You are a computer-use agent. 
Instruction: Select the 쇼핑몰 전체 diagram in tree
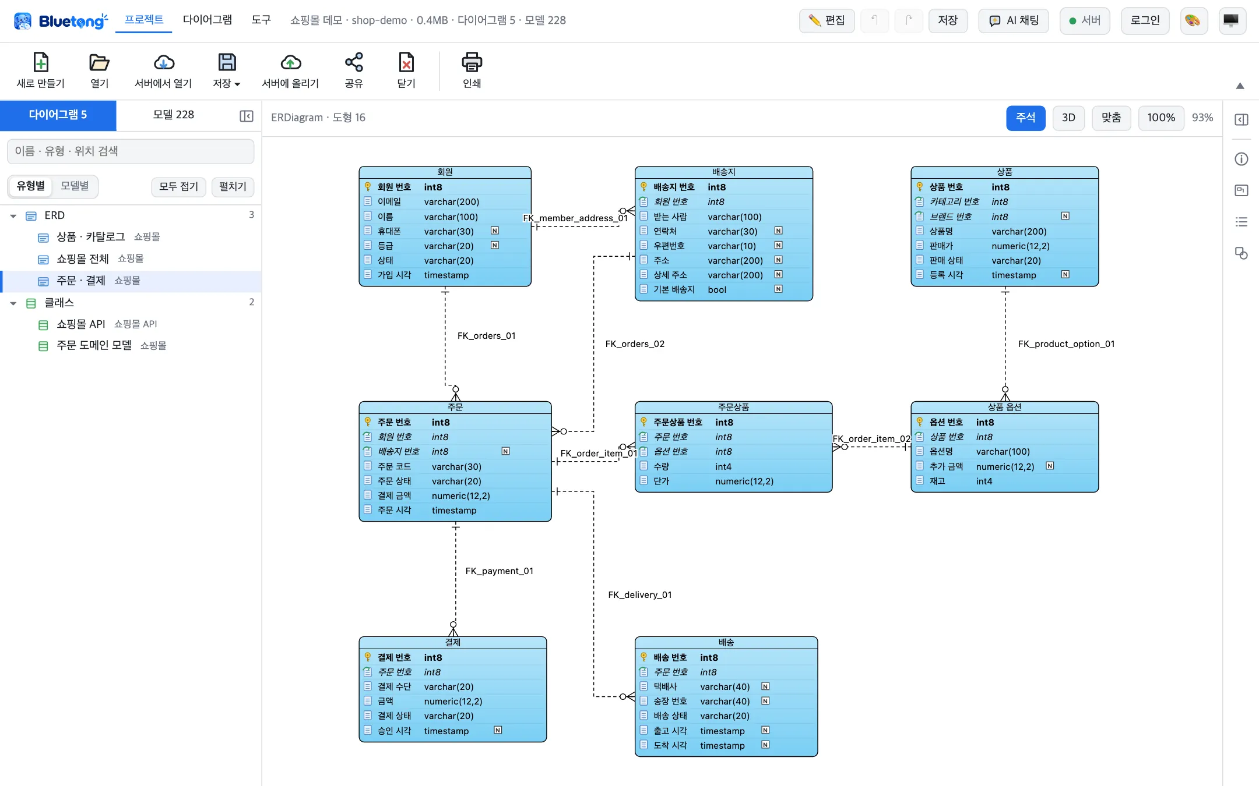131,259
